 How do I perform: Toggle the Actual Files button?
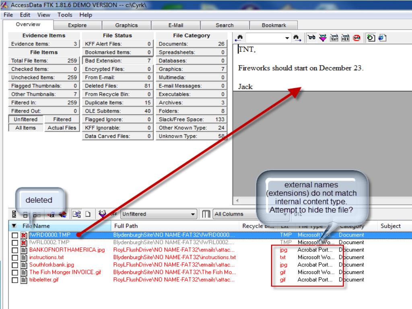(x=62, y=128)
